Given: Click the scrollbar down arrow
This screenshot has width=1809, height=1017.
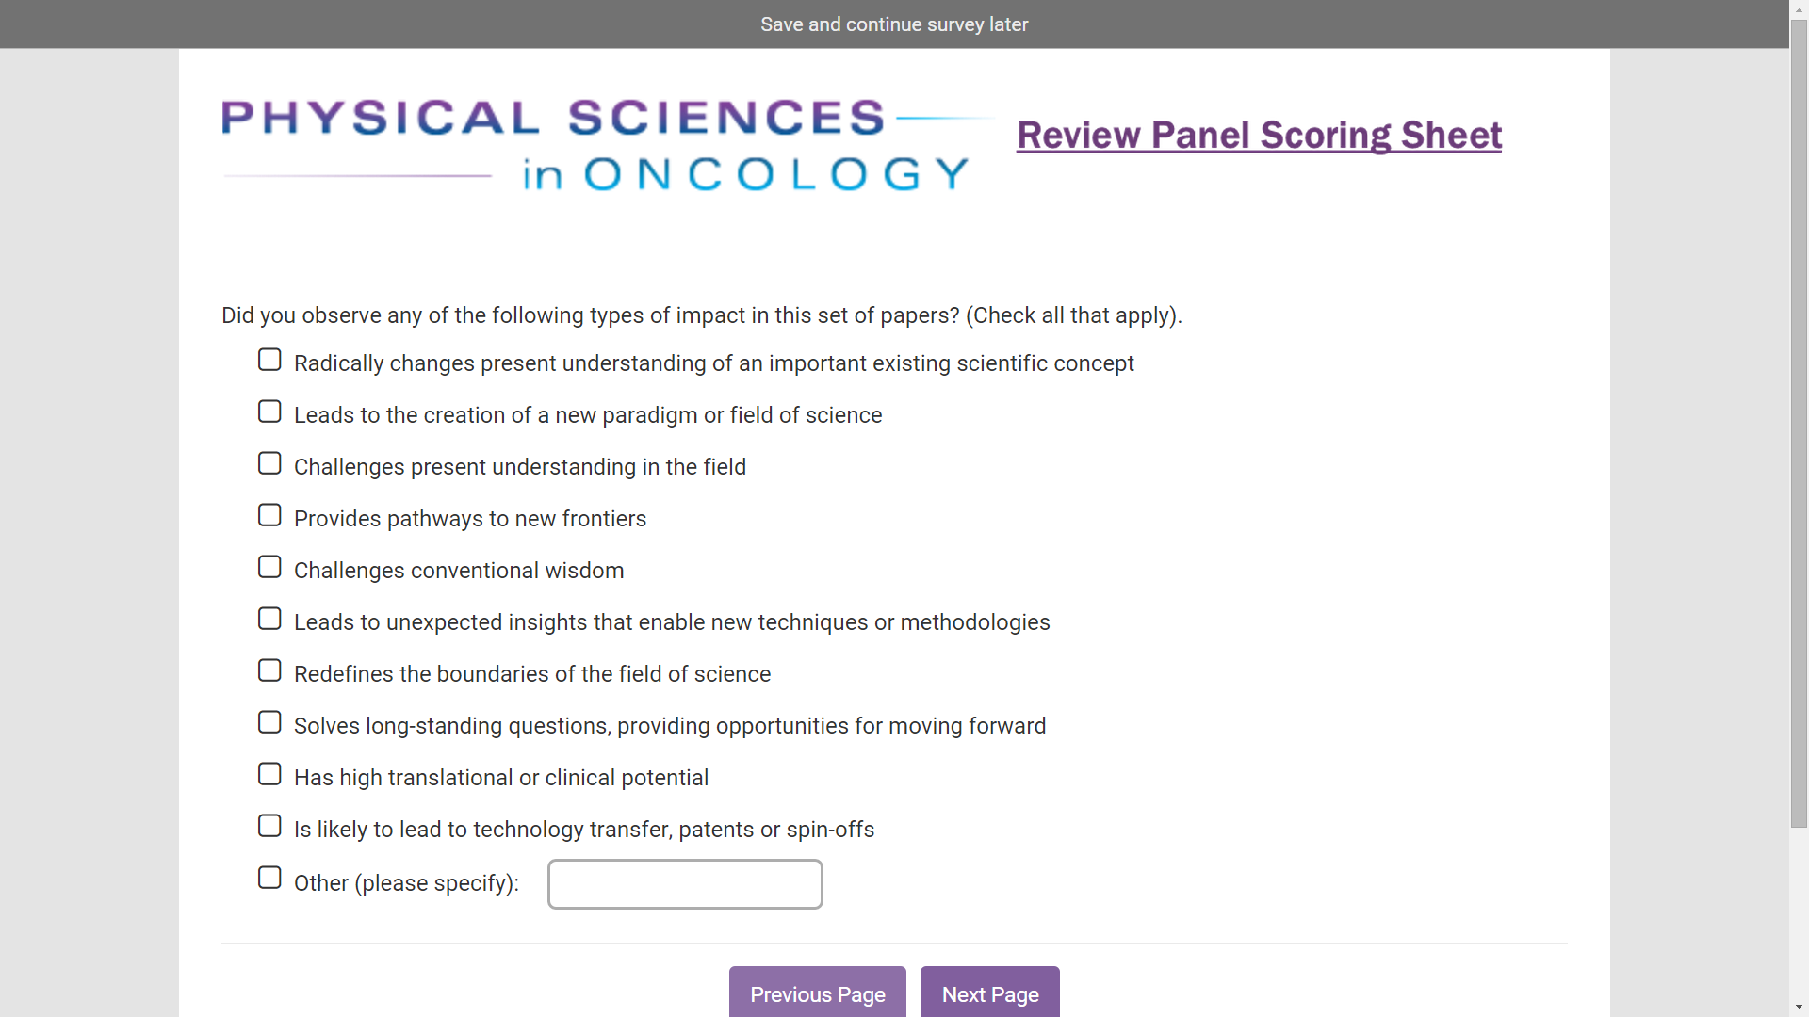Looking at the screenshot, I should point(1799,1008).
